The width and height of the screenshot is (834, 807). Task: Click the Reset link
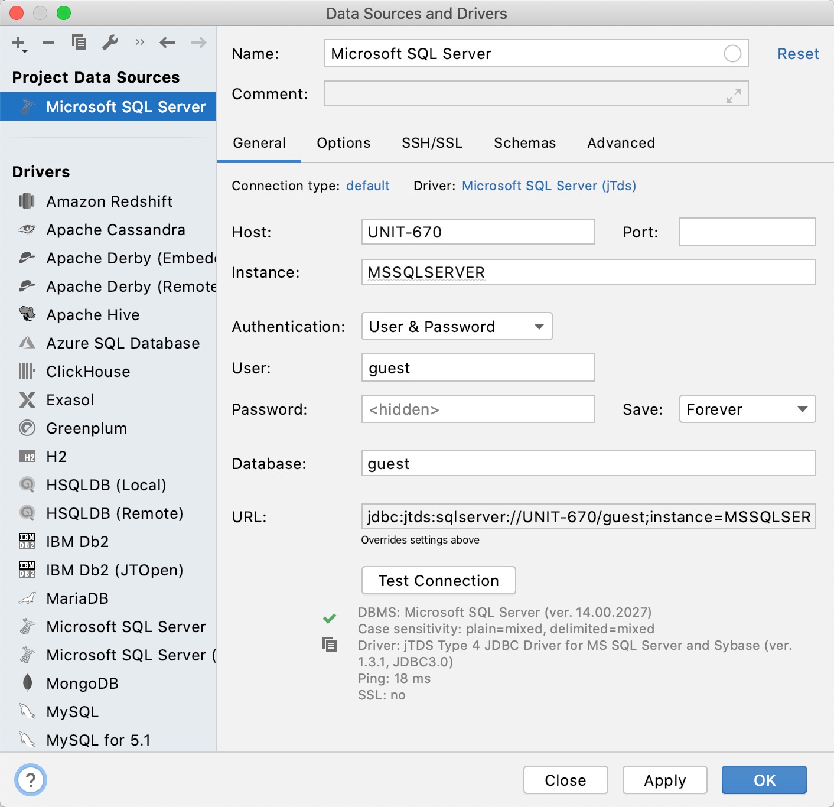point(798,54)
